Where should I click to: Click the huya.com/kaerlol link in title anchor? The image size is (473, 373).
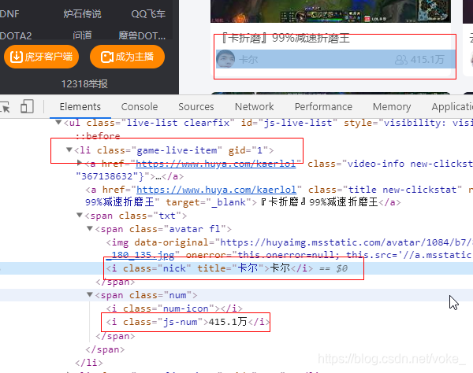[216, 190]
